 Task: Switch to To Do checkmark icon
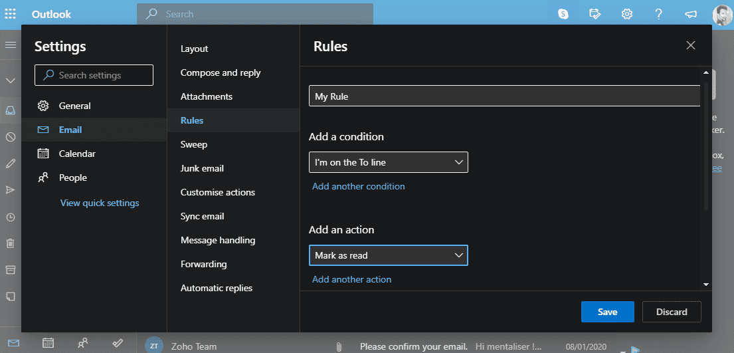coord(118,342)
